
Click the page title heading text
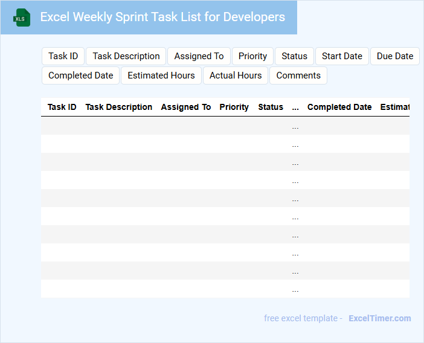[x=162, y=17]
